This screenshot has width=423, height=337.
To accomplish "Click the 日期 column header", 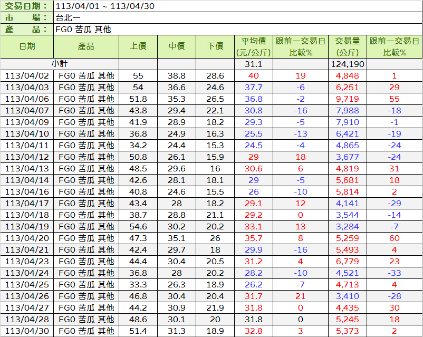I will (27, 46).
